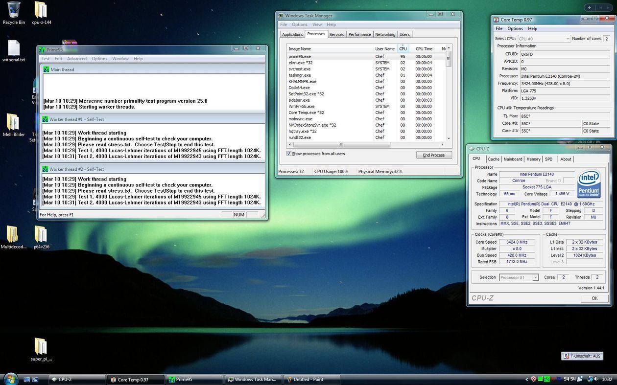617x385 pixels.
Task: Switch to the Mainboard tab in CPU-Z
Action: (513, 159)
